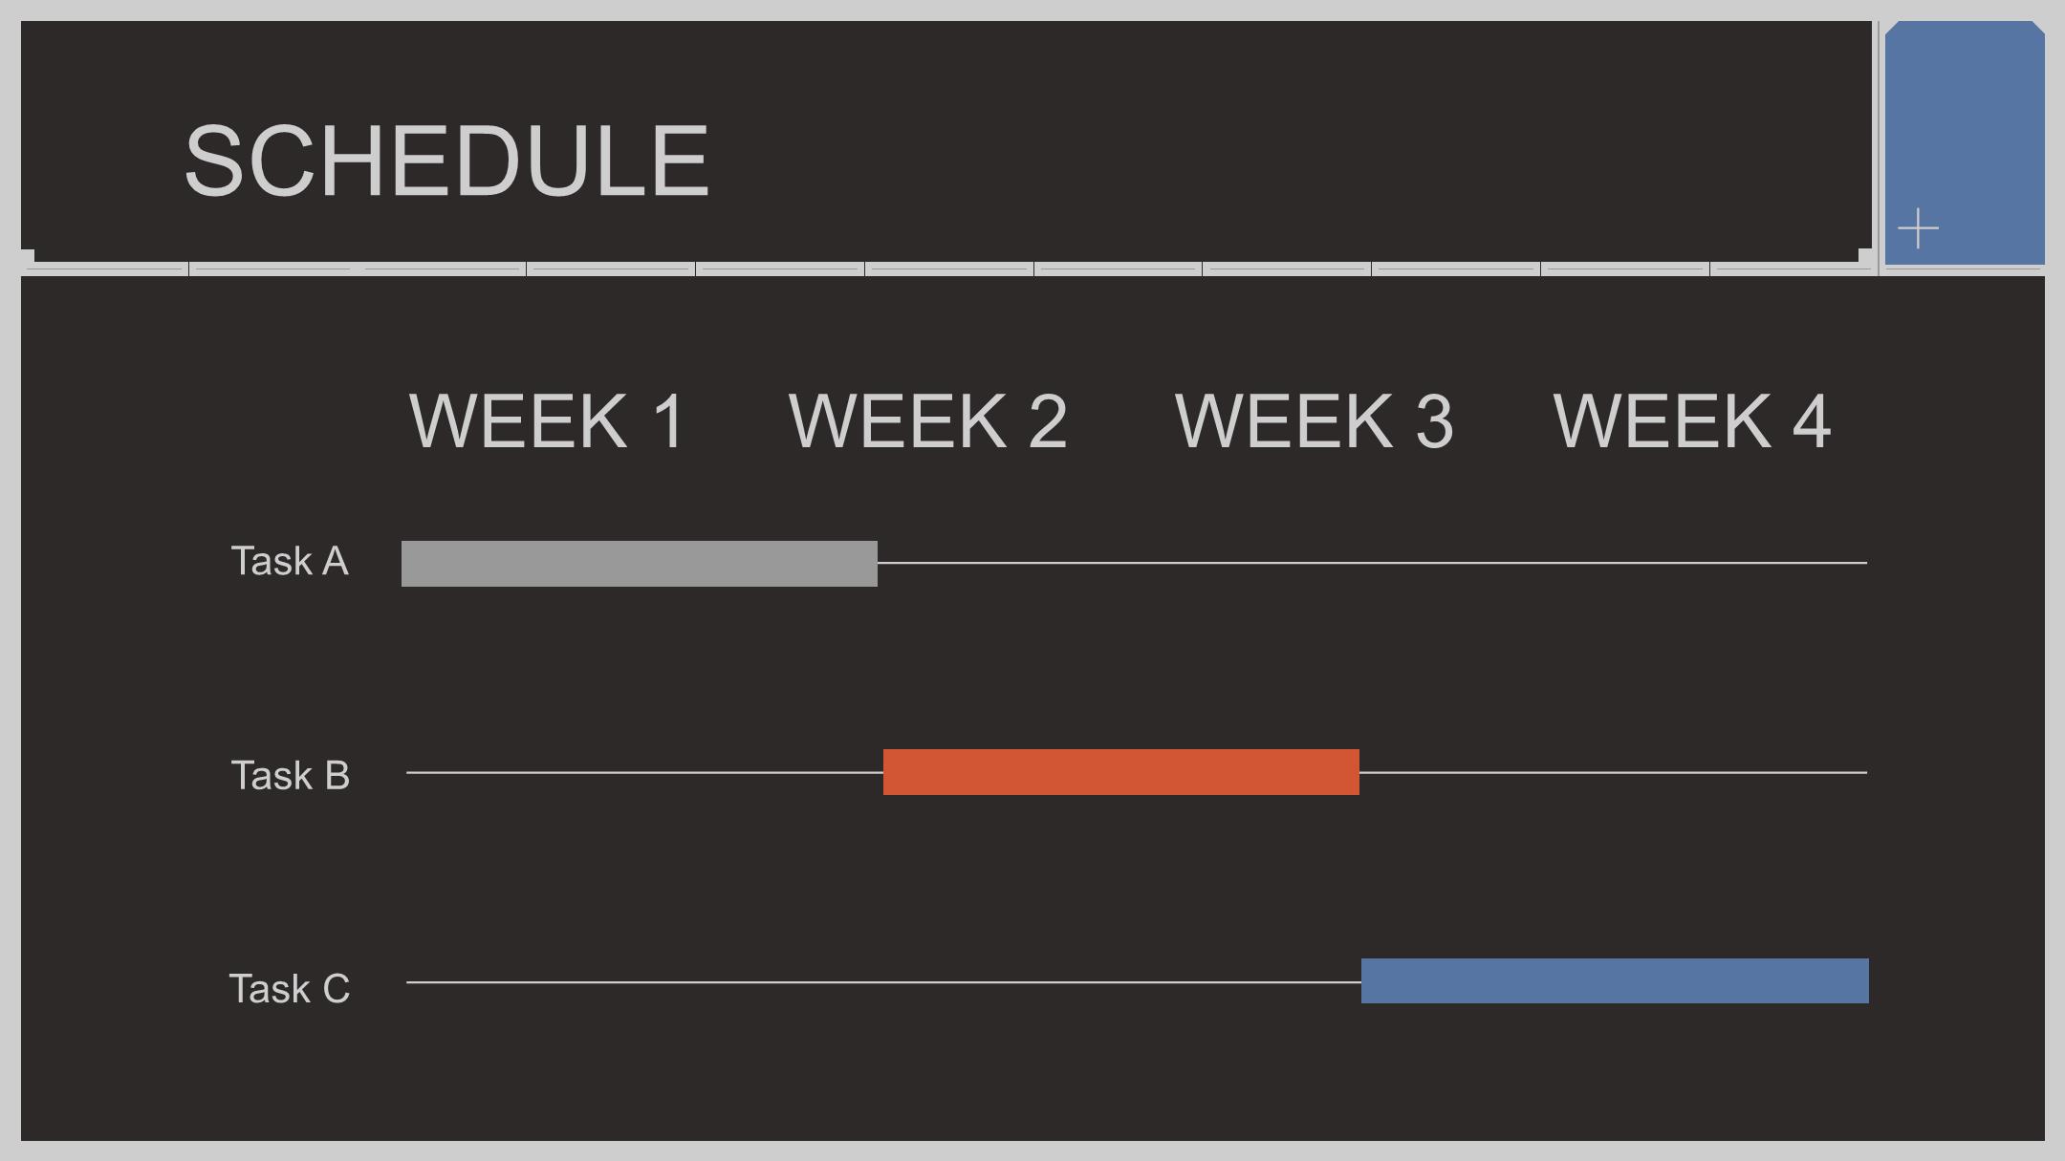Select the Task A label
Image resolution: width=2065 pixels, height=1161 pixels.
coord(290,561)
